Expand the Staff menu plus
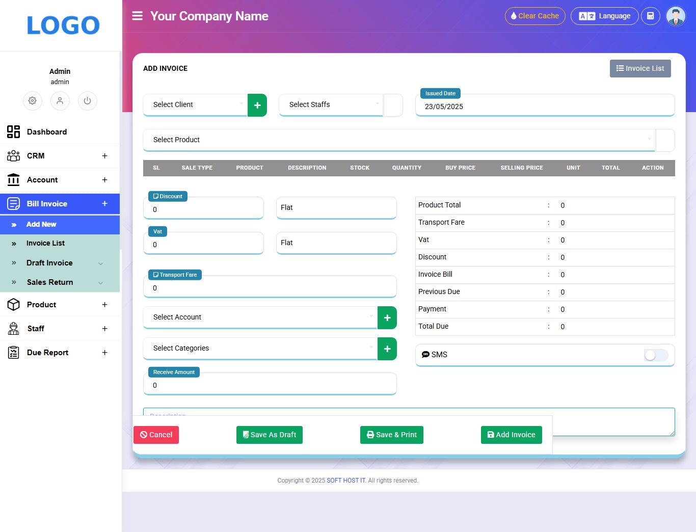This screenshot has width=696, height=532. pos(104,329)
